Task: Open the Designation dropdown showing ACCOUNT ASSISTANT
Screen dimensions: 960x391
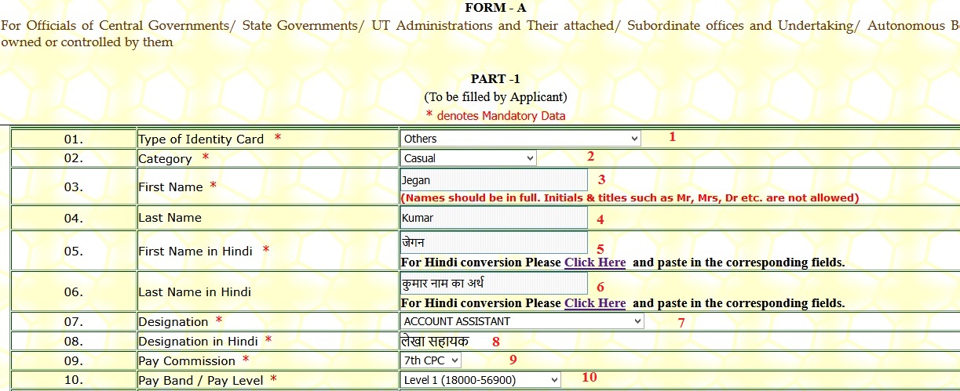Action: 521,321
